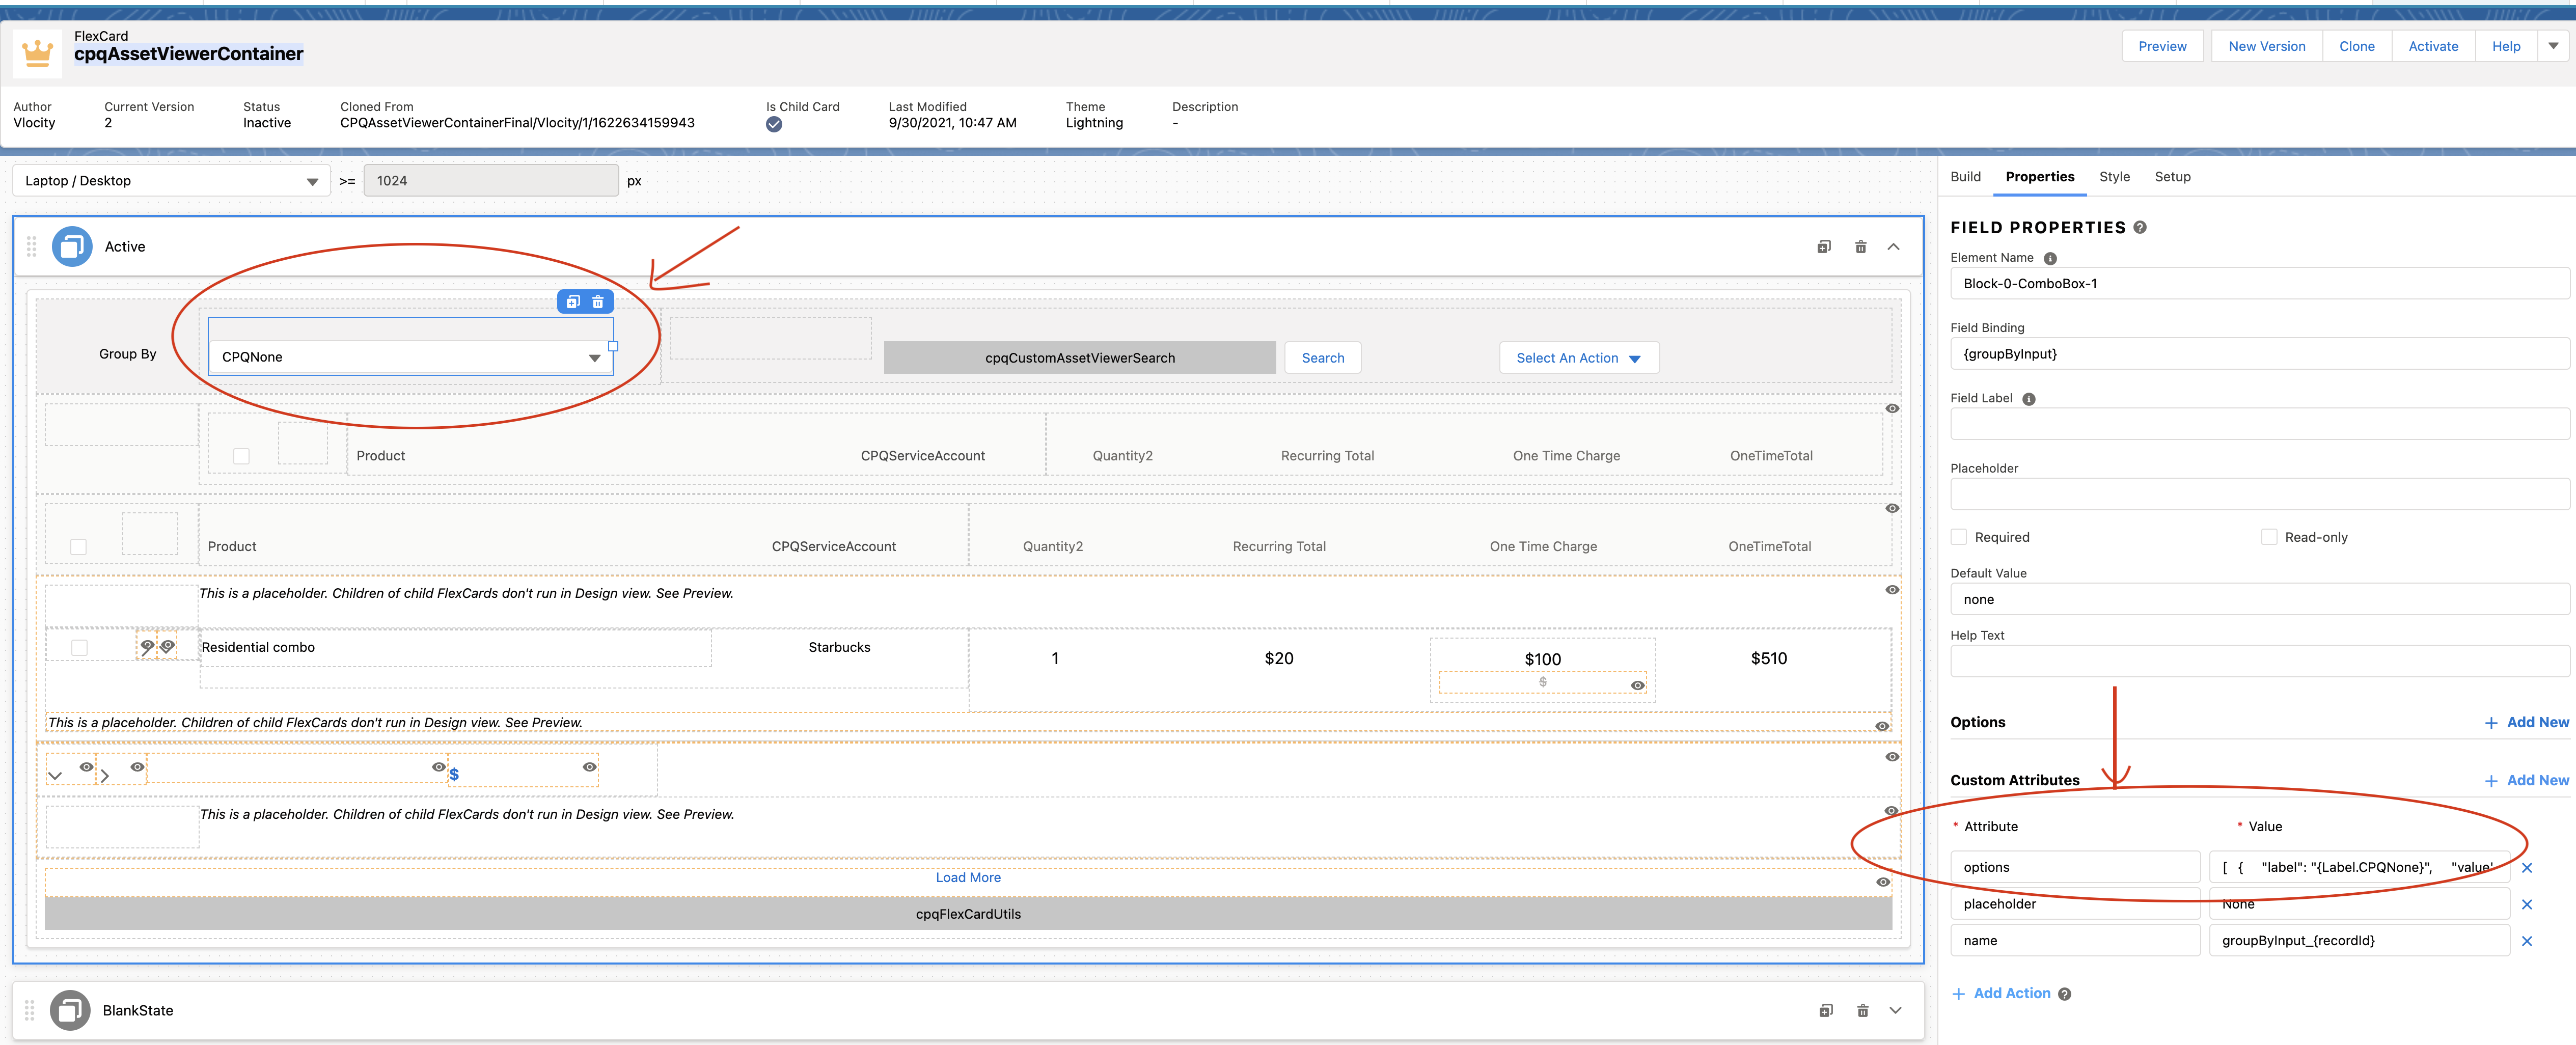Click the Is Child Card checkmark icon
Image resolution: width=2576 pixels, height=1045 pixels.
coord(774,125)
